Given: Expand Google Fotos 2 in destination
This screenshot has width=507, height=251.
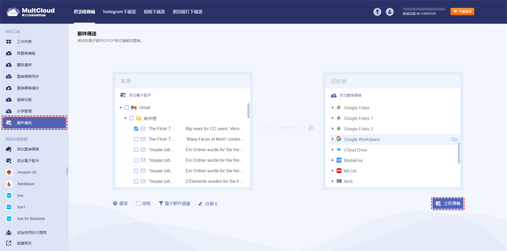Looking at the screenshot, I should tap(333, 129).
